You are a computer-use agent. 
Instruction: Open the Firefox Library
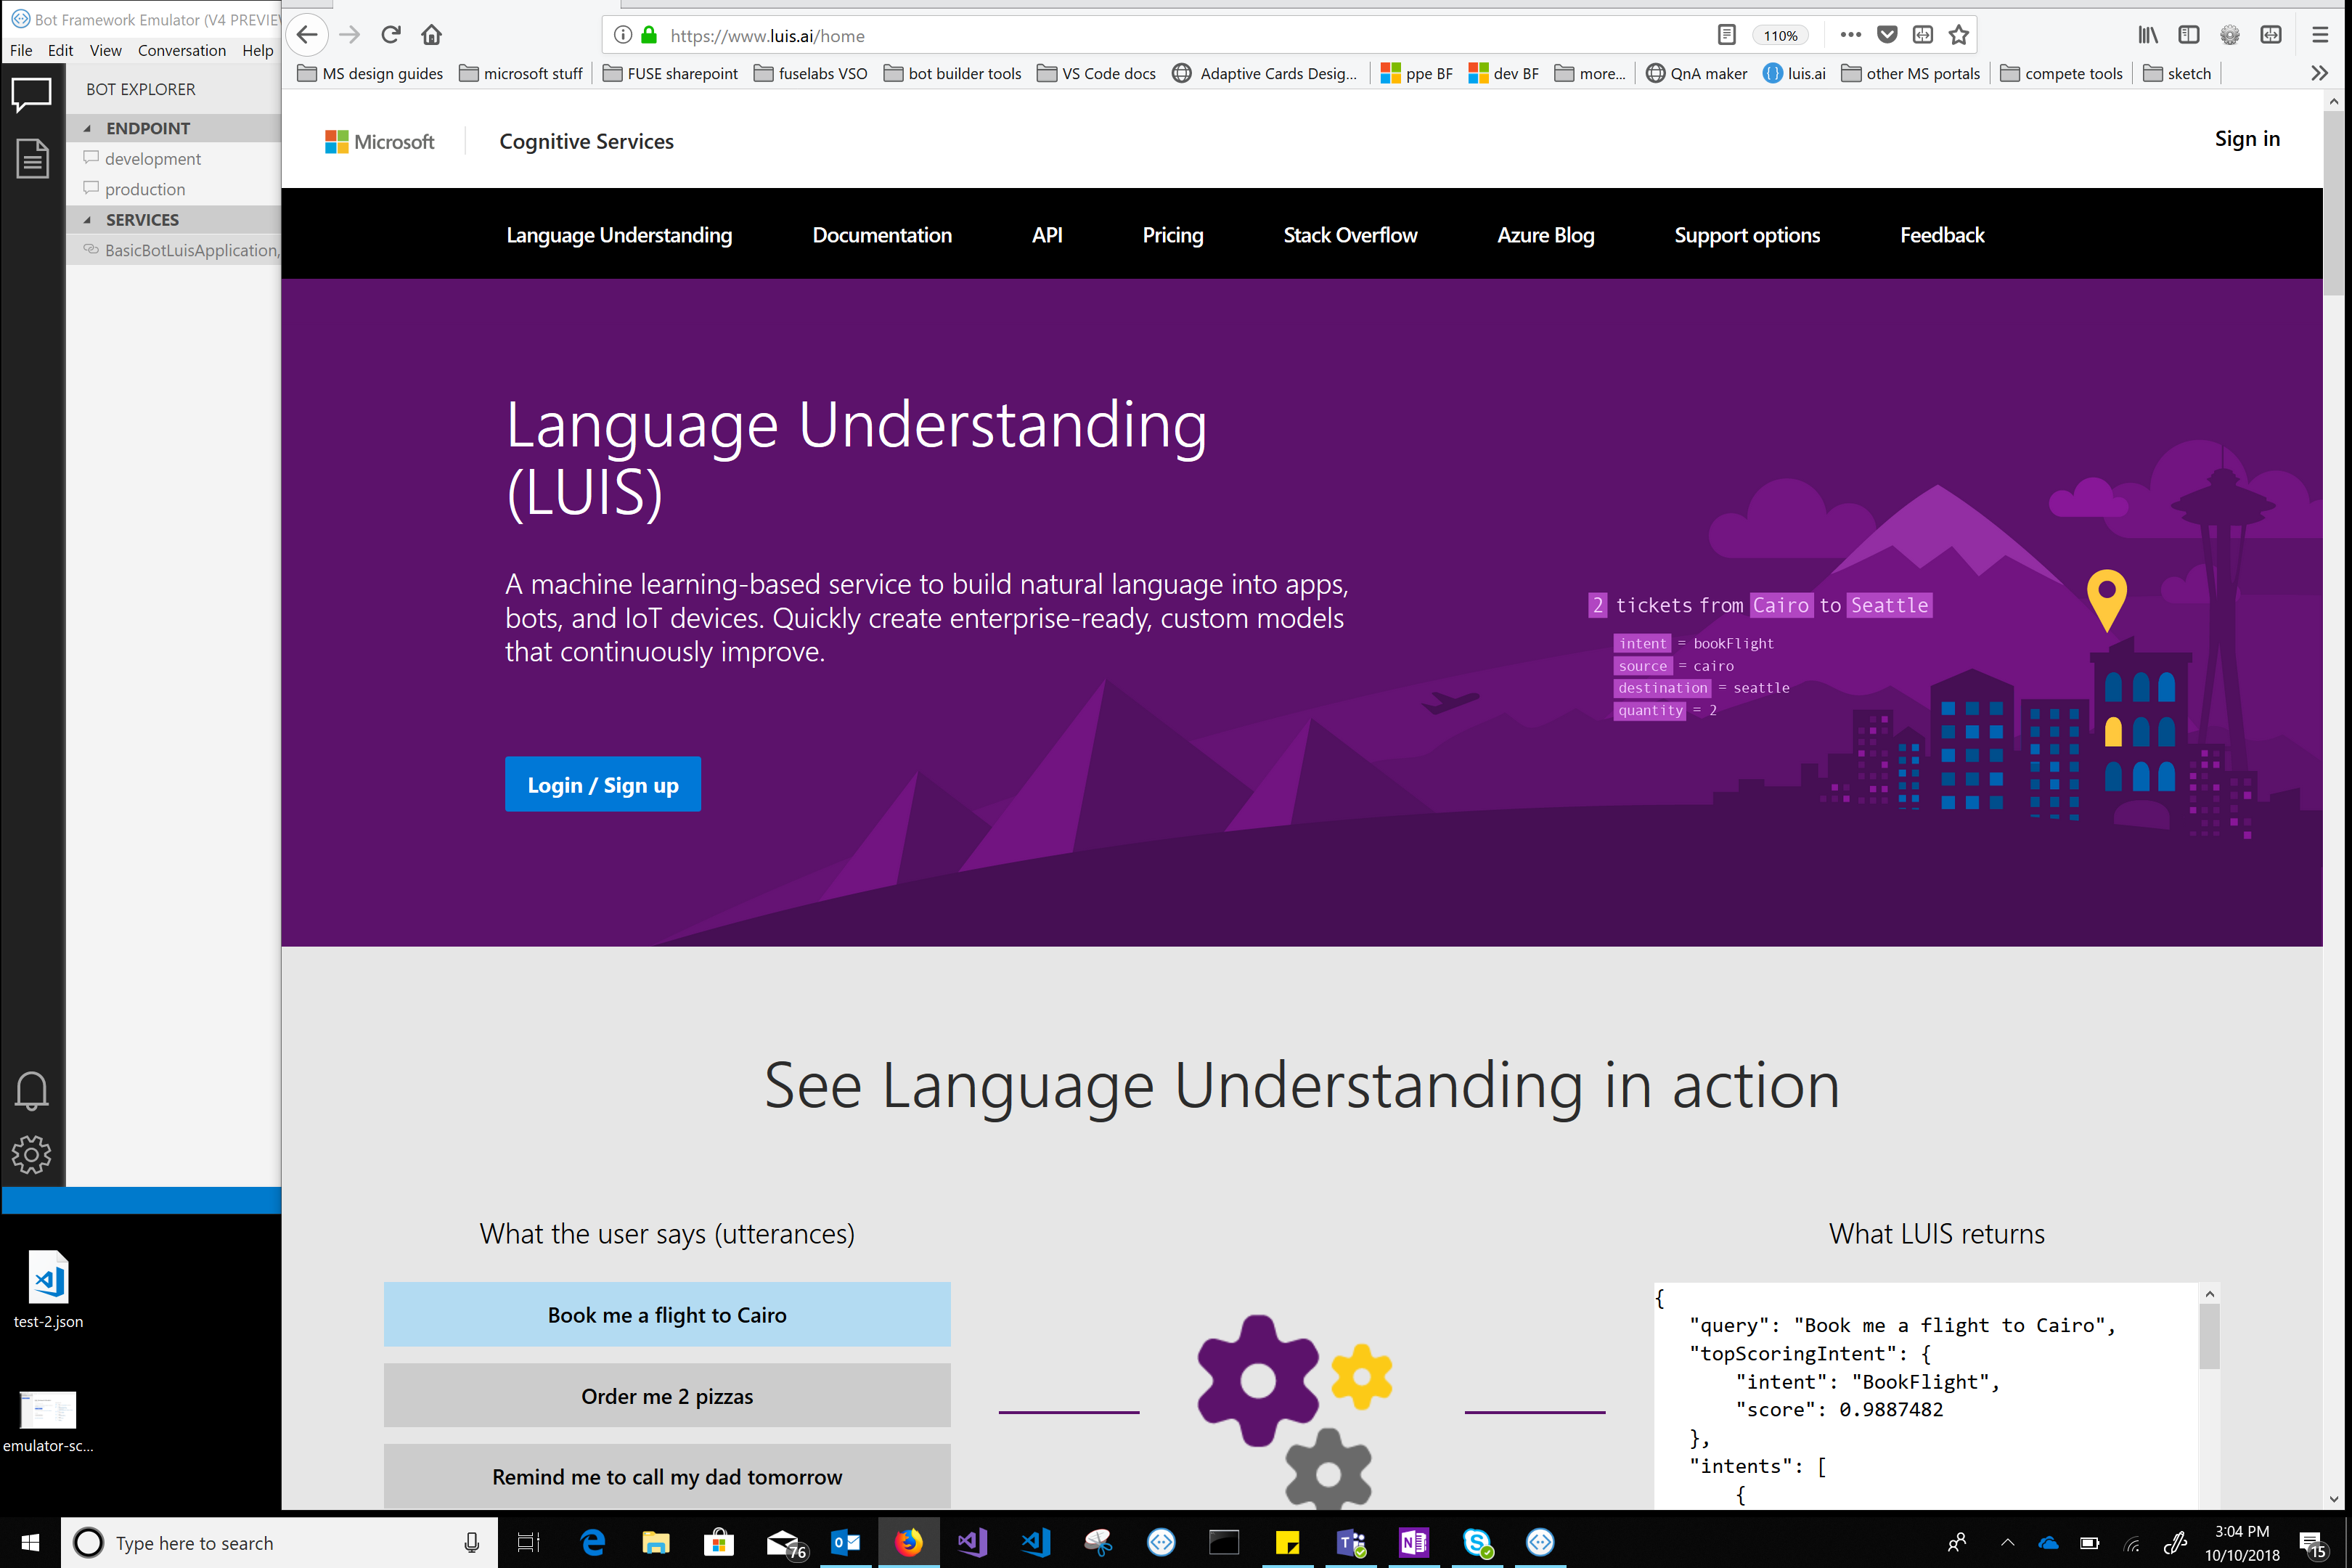(2147, 35)
